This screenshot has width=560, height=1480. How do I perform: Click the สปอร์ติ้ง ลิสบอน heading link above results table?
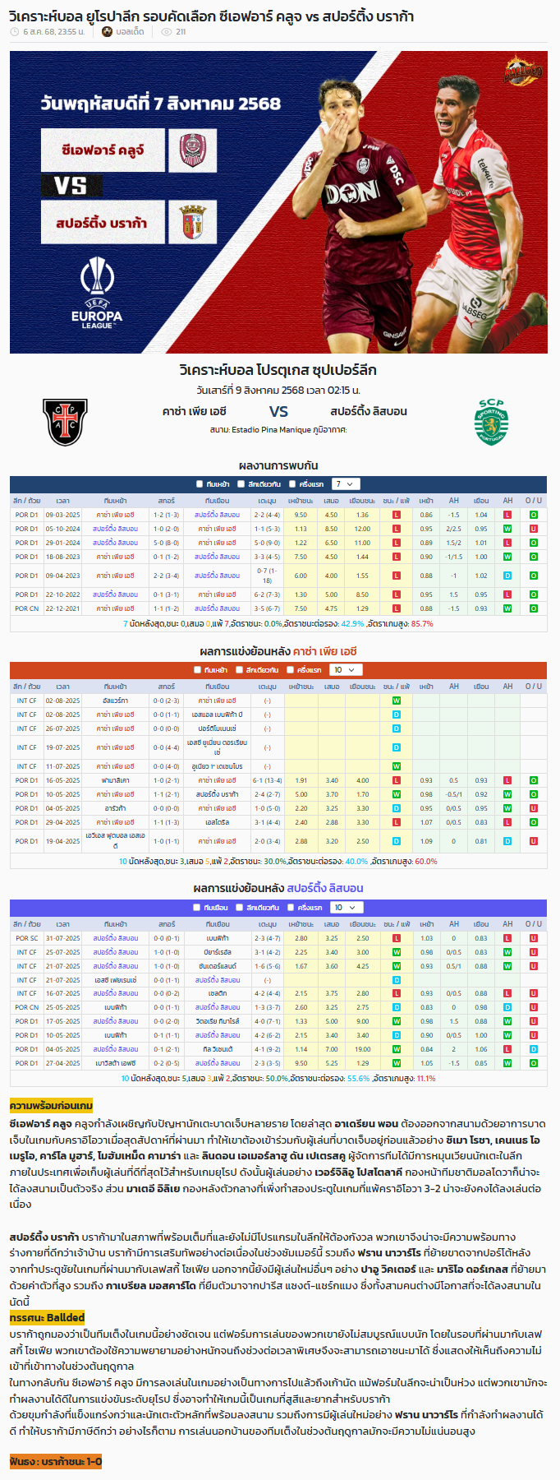325,888
